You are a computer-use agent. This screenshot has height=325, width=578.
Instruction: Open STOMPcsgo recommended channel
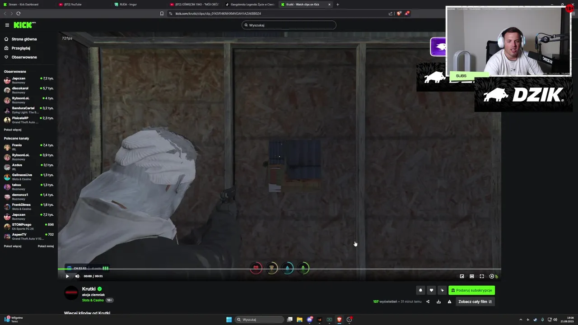click(29, 227)
